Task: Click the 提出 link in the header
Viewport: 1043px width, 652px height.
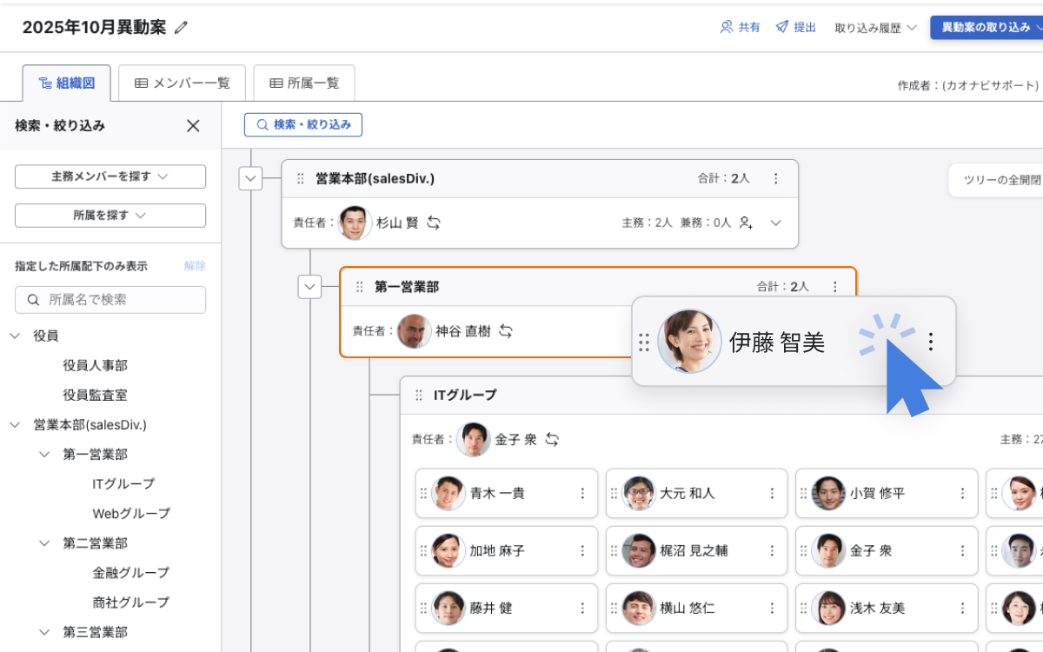Action: 795,27
